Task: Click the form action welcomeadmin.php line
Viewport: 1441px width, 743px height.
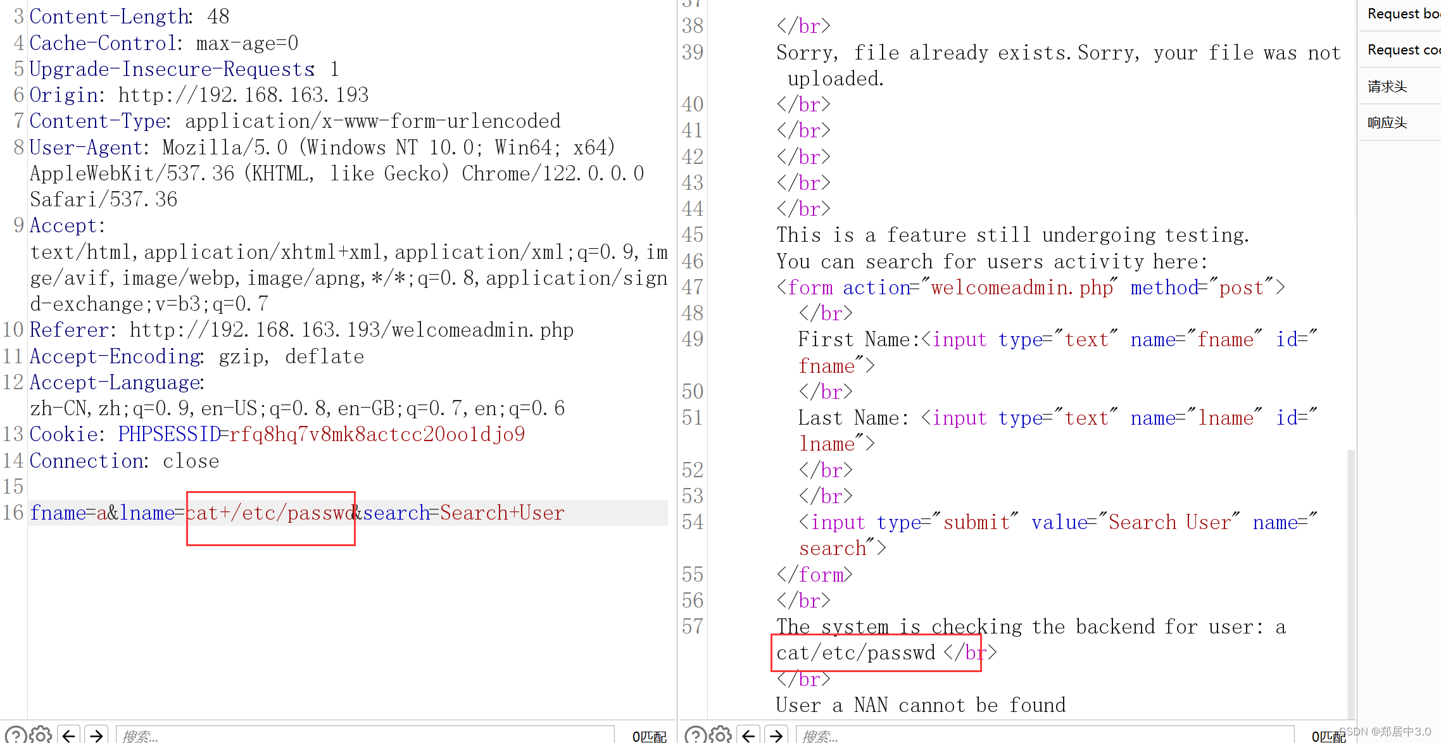Action: pyautogui.click(x=1031, y=287)
